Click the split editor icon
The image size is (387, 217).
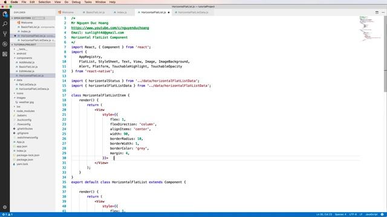click(x=377, y=12)
